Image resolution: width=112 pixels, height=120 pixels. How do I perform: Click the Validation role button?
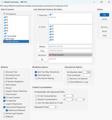point(42,55)
